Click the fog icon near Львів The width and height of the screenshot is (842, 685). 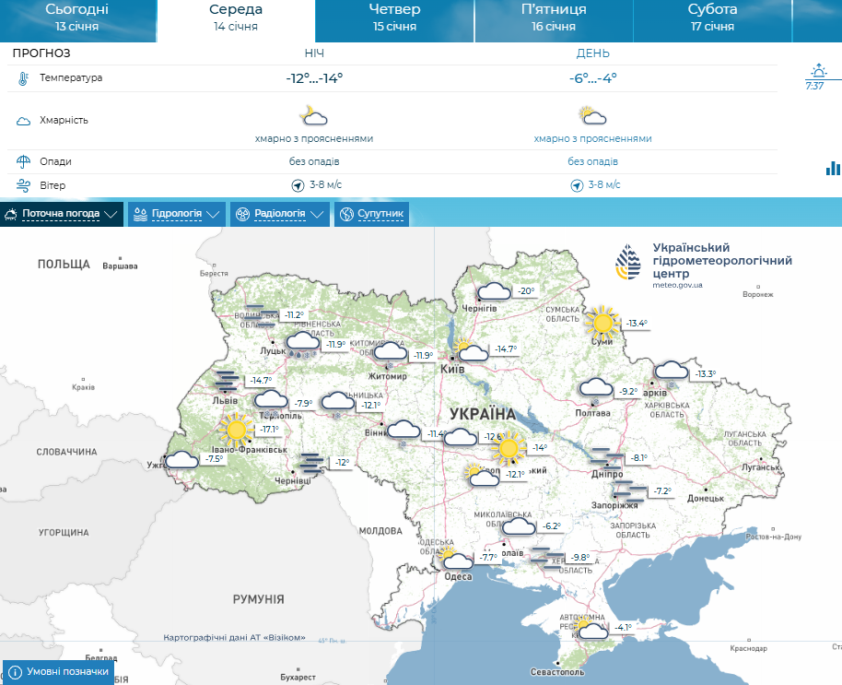point(227,380)
